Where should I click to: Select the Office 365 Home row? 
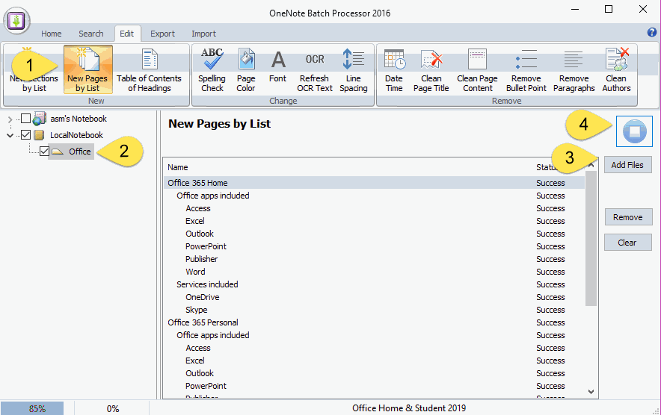point(374,183)
